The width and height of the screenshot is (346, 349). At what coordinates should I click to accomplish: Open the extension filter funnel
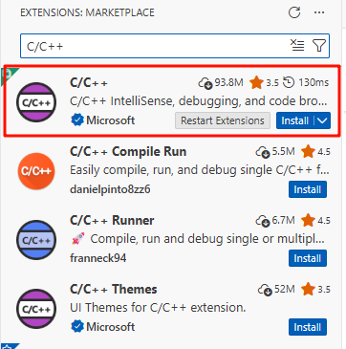319,46
